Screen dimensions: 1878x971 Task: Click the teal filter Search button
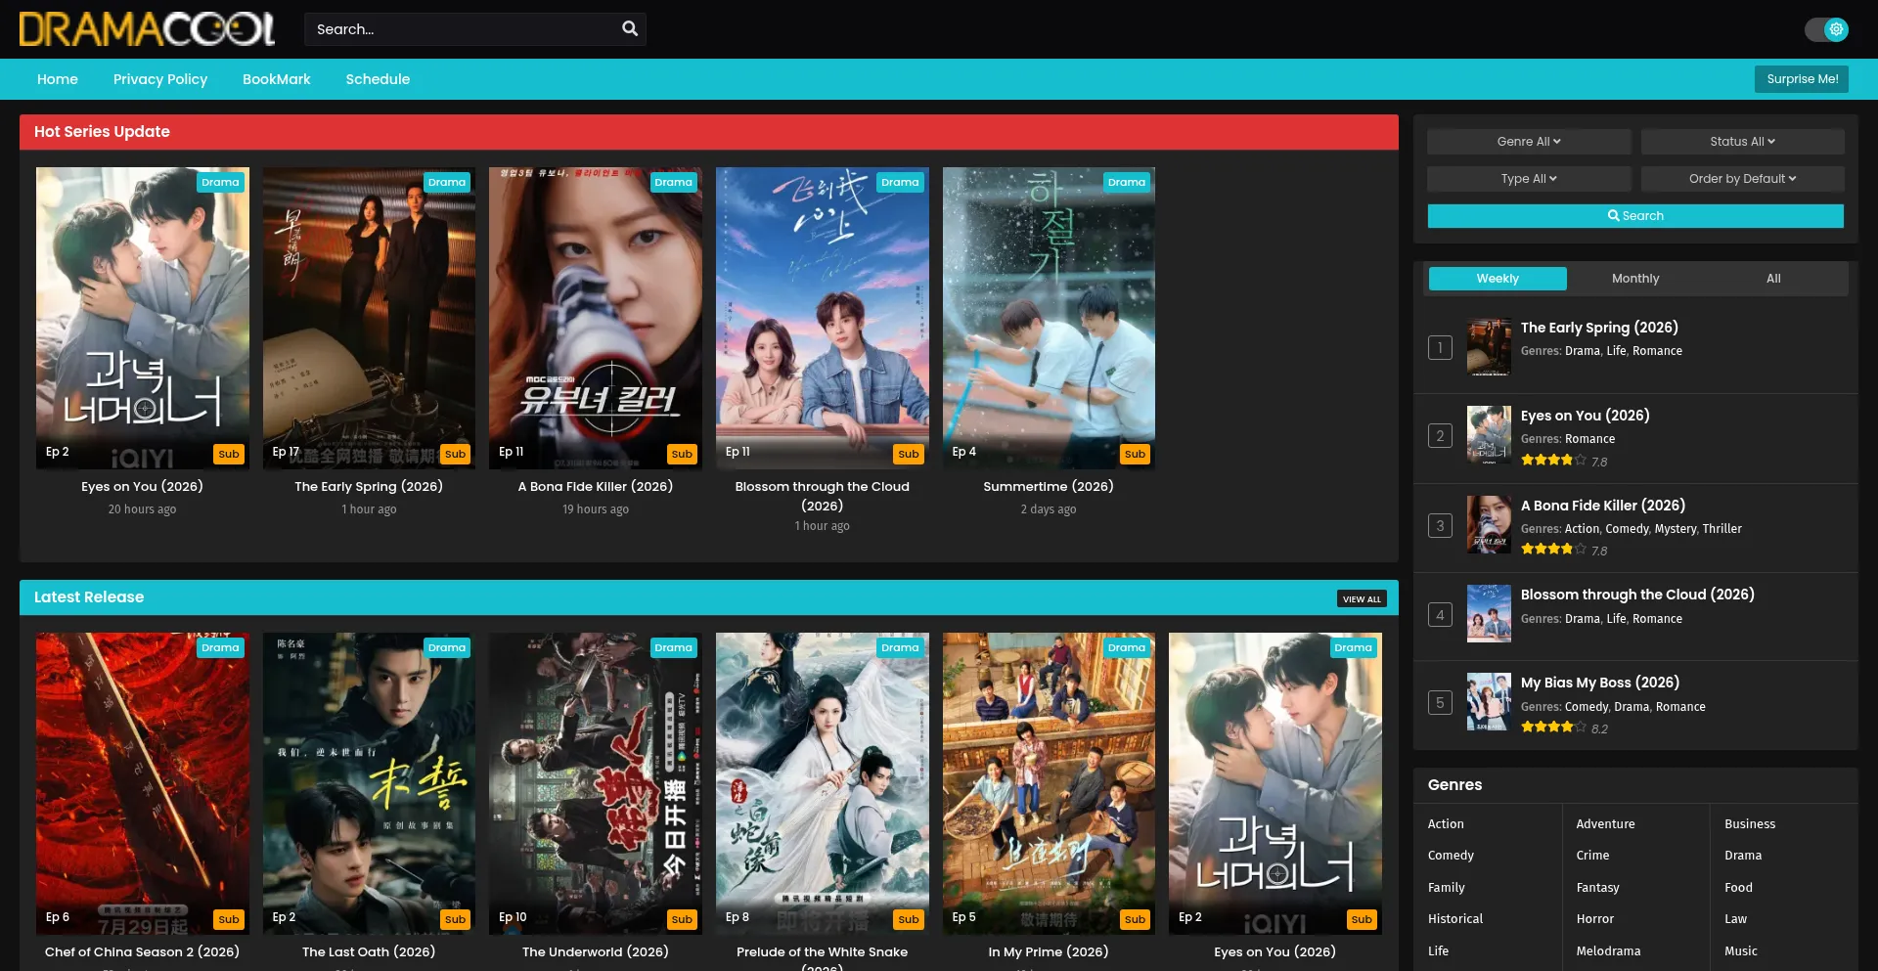pos(1635,216)
